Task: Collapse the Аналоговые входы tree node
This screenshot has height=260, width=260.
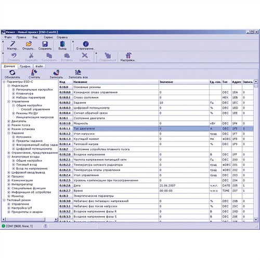Action: [9, 157]
